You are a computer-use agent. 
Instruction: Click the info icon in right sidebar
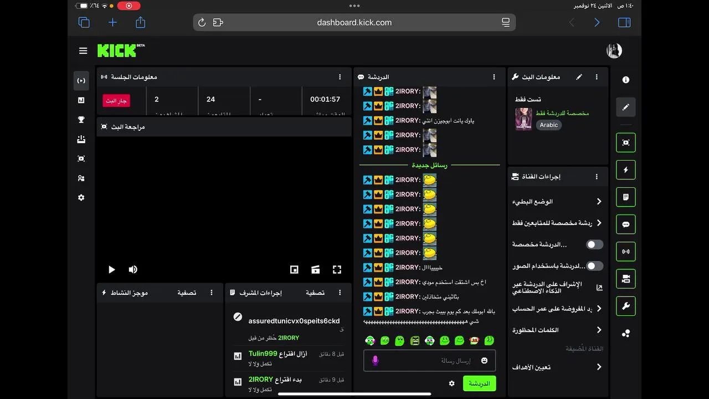pyautogui.click(x=625, y=80)
